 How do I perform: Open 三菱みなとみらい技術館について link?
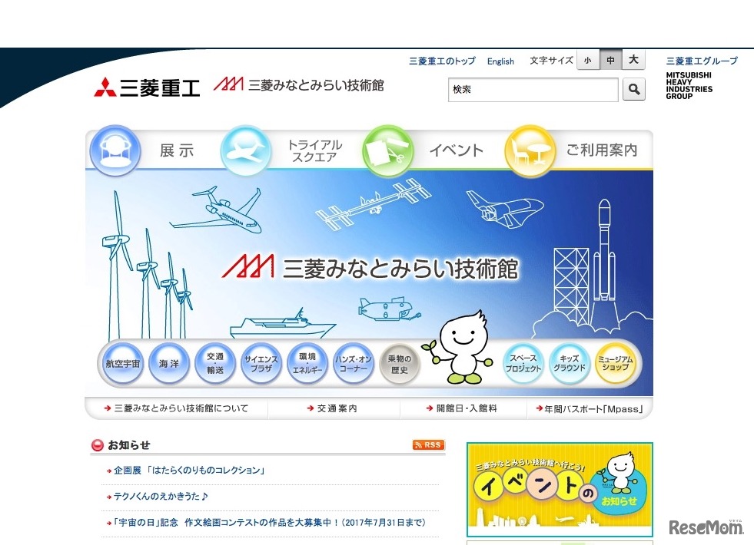177,408
